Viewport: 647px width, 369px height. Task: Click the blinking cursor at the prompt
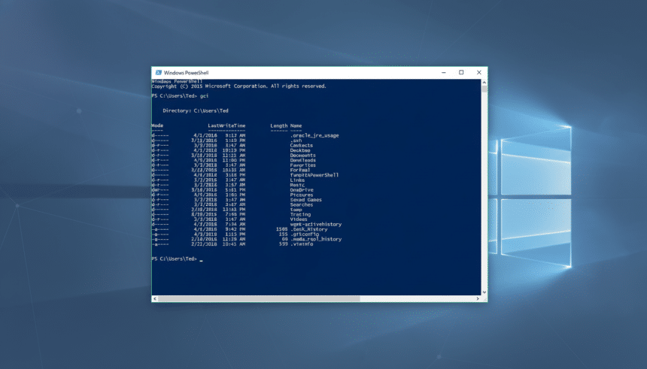point(201,260)
